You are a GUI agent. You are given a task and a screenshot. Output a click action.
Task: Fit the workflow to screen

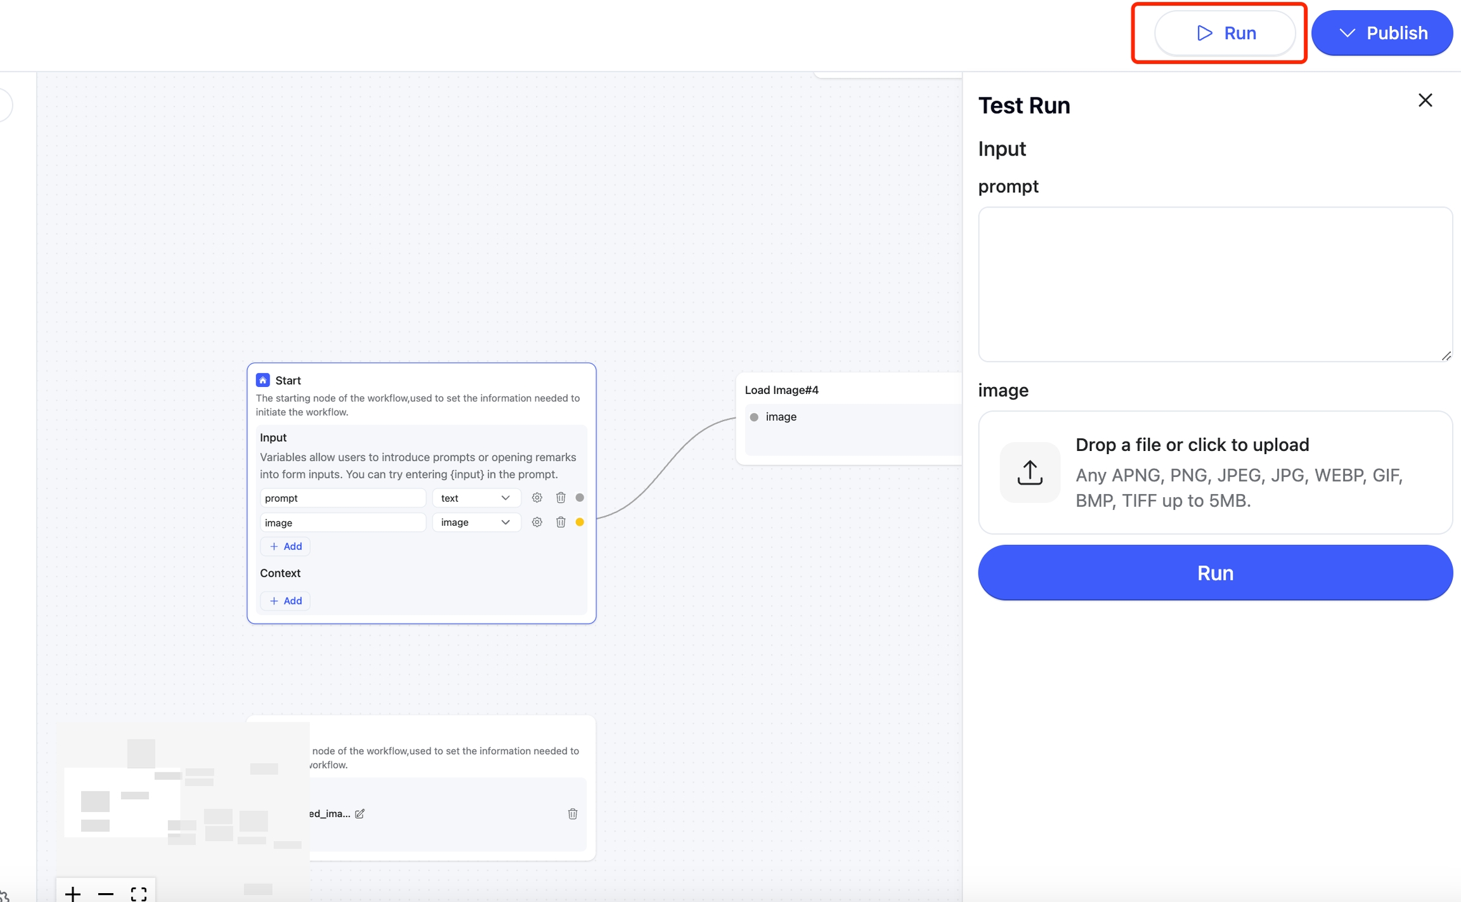[x=139, y=893]
